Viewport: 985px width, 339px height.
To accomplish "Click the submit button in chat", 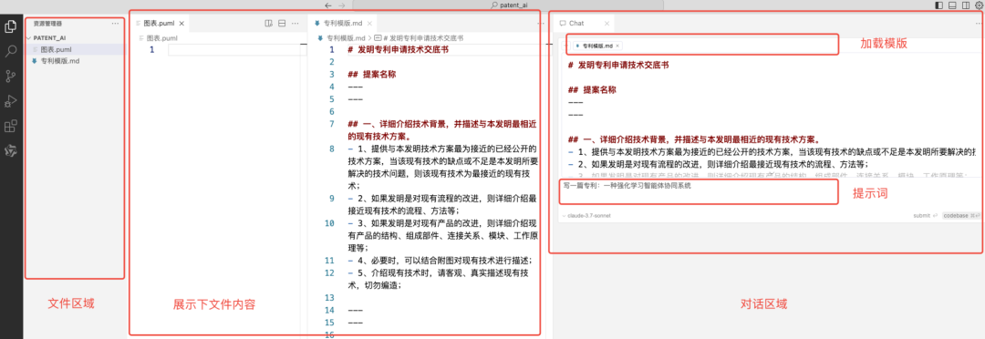I will pyautogui.click(x=926, y=215).
